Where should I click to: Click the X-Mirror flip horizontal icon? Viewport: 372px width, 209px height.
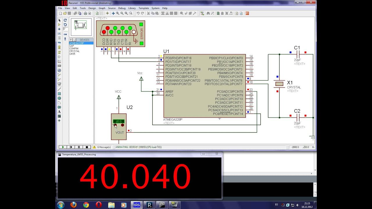pyautogui.click(x=65, y=34)
